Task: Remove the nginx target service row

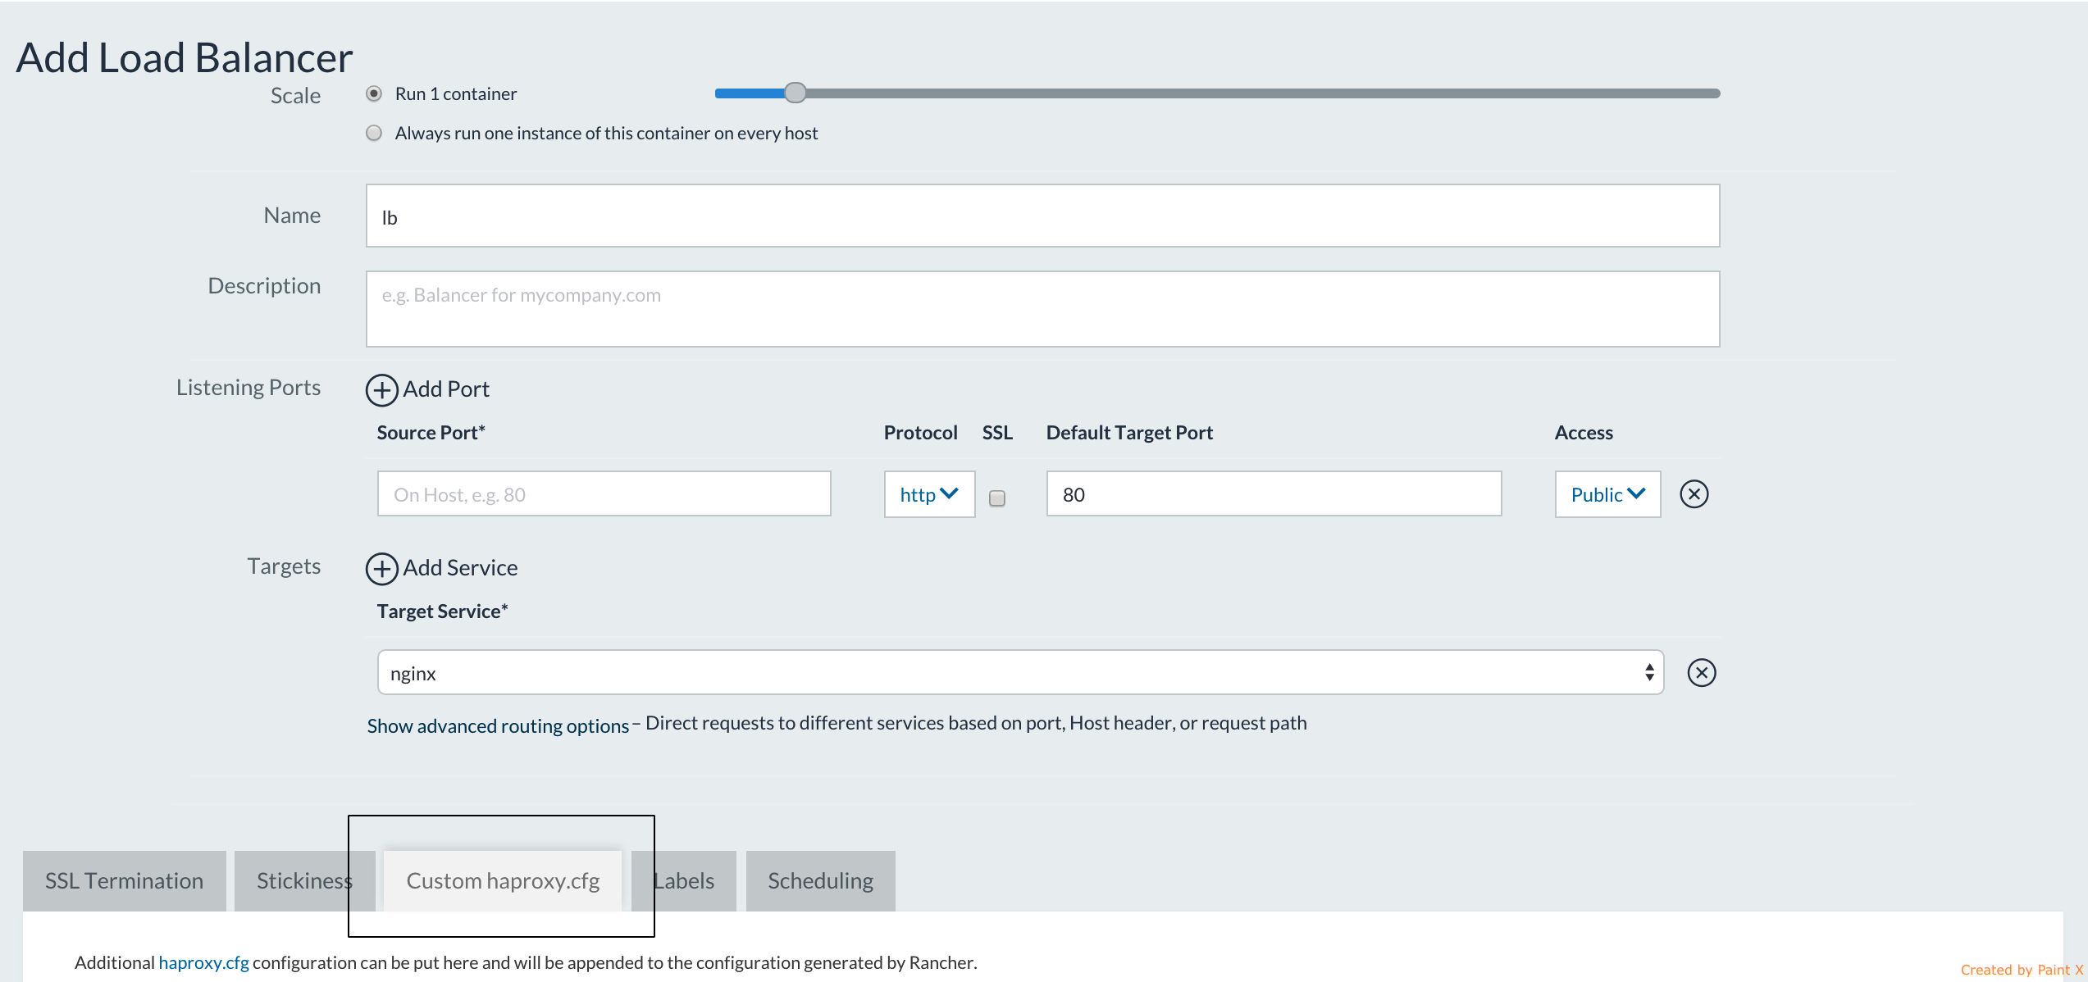Action: coord(1701,673)
